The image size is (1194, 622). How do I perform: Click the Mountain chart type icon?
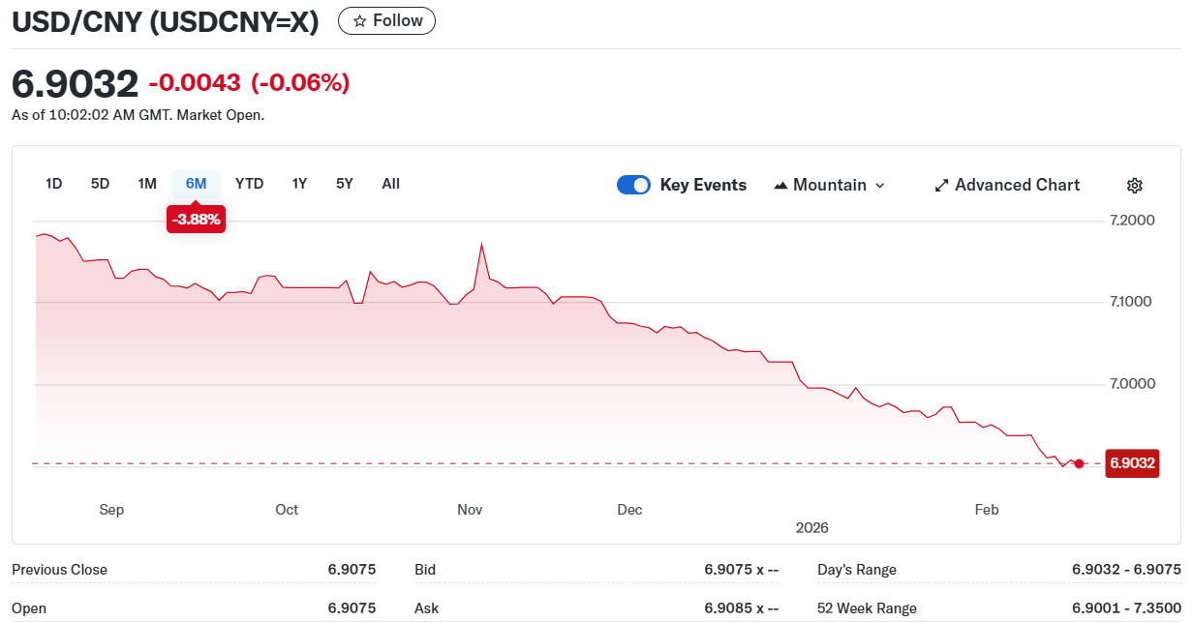tap(781, 186)
